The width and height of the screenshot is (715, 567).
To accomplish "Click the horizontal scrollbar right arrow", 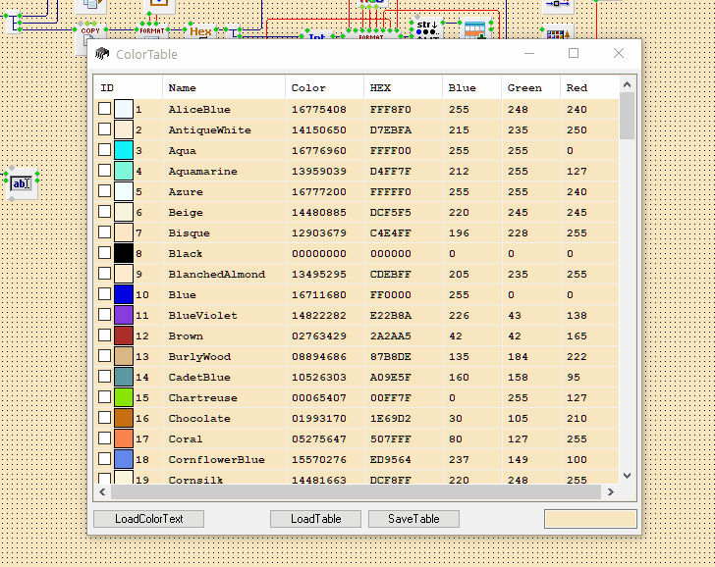I will click(x=611, y=492).
